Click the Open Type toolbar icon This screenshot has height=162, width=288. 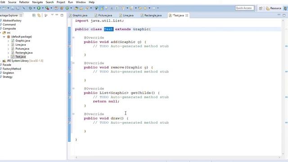(x=76, y=8)
